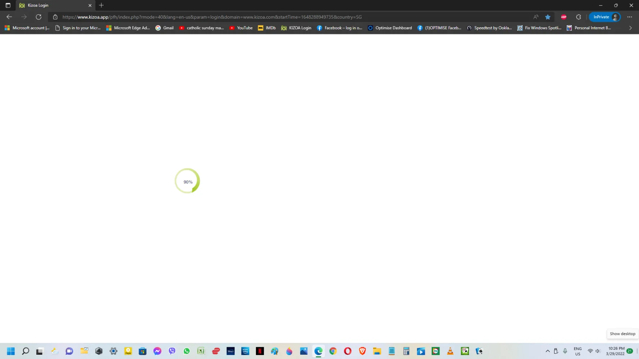
Task: Open Notepad from the taskbar
Action: pos(392,351)
